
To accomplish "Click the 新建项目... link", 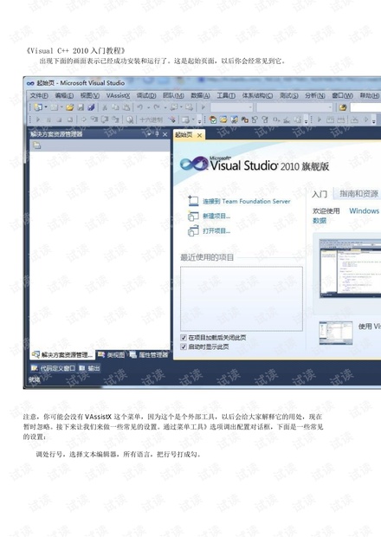I will tap(216, 217).
